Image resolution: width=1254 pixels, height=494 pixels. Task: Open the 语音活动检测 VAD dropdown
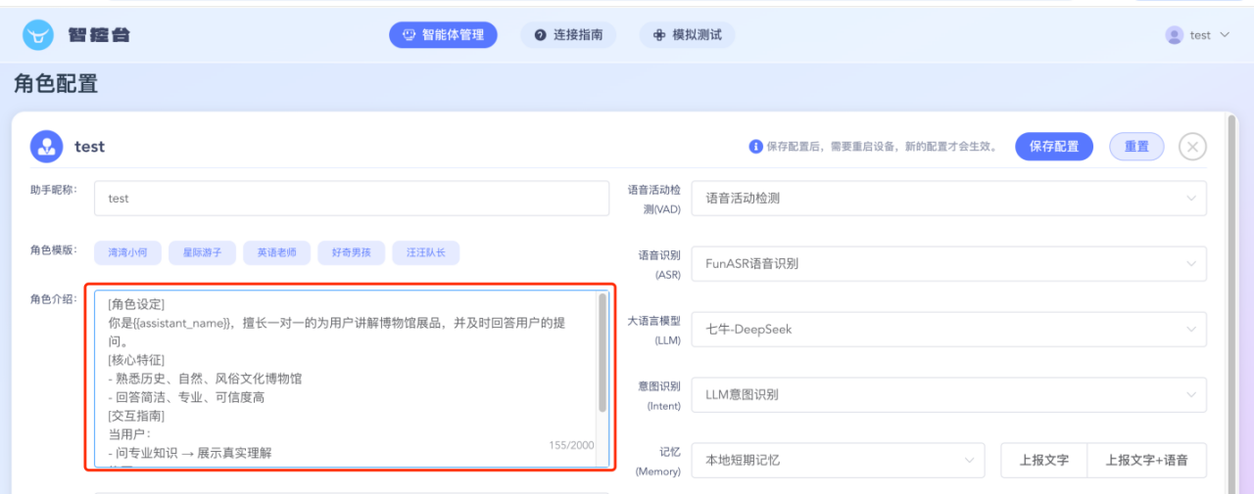[948, 199]
